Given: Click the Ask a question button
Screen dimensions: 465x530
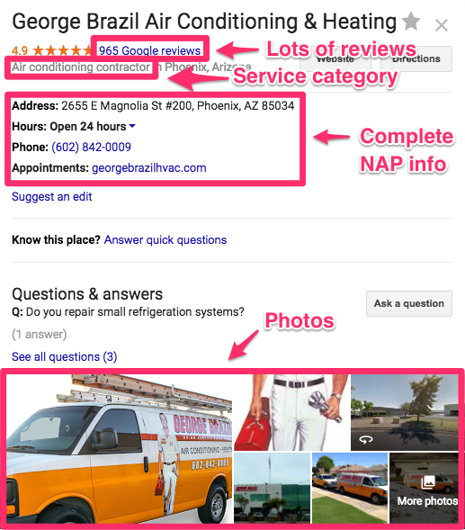Looking at the screenshot, I should click(x=409, y=303).
